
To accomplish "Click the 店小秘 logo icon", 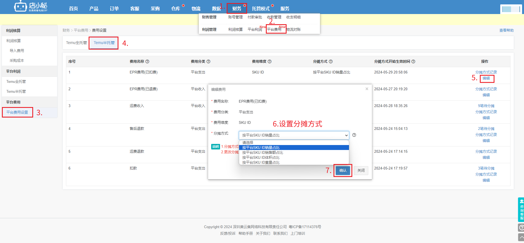I will pos(20,7).
